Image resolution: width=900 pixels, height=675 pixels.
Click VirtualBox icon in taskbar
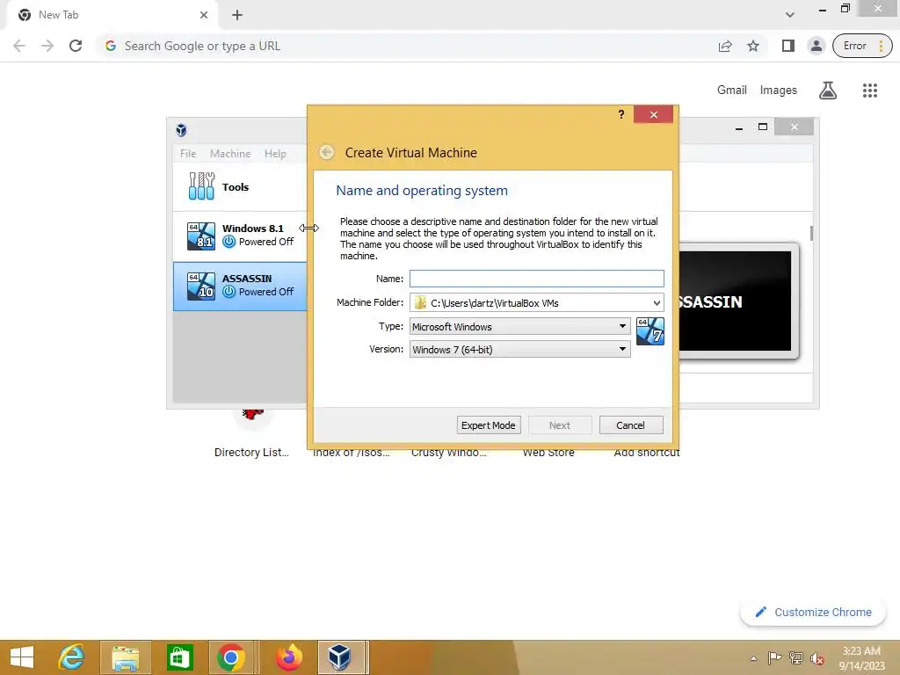[x=341, y=657]
